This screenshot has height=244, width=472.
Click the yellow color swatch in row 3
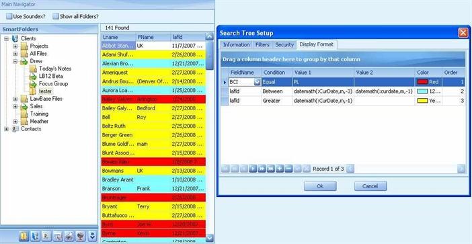[x=422, y=101]
